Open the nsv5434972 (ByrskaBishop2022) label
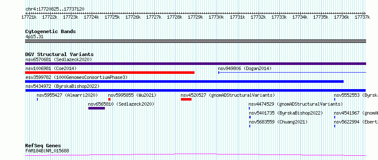378x160 pixels. 62,86
